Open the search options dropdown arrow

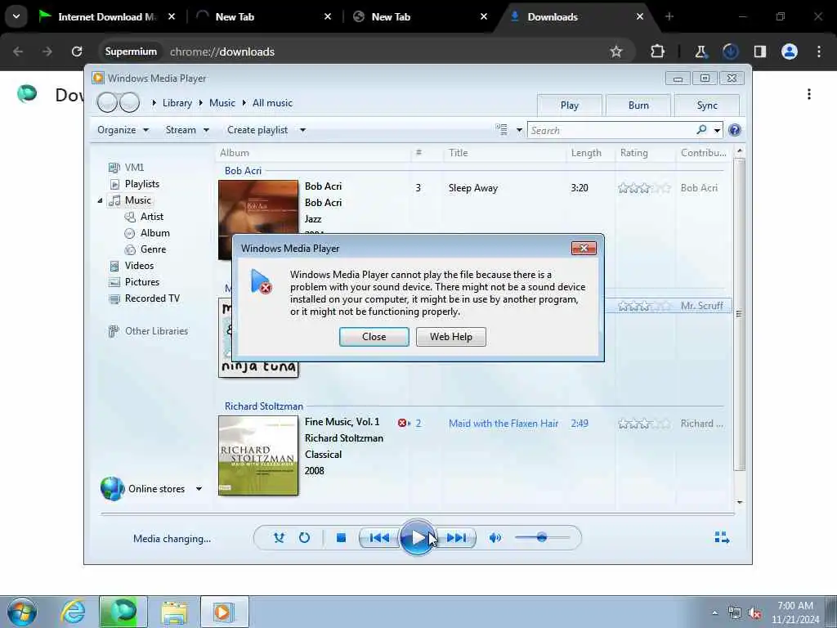tap(717, 130)
